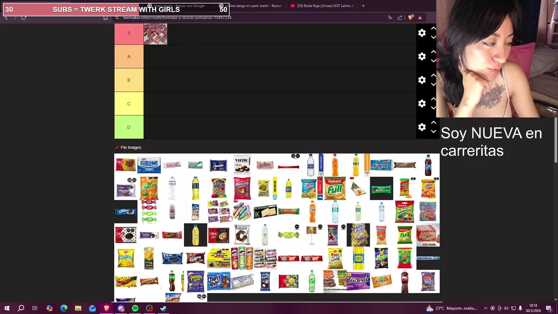Move the B tier row down
The image size is (558, 314).
click(x=433, y=85)
